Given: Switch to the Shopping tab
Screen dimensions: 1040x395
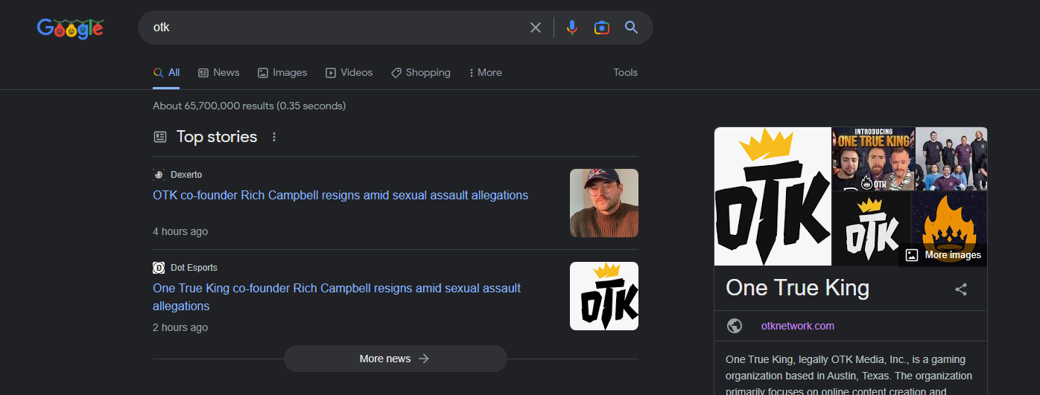Looking at the screenshot, I should click(x=421, y=72).
